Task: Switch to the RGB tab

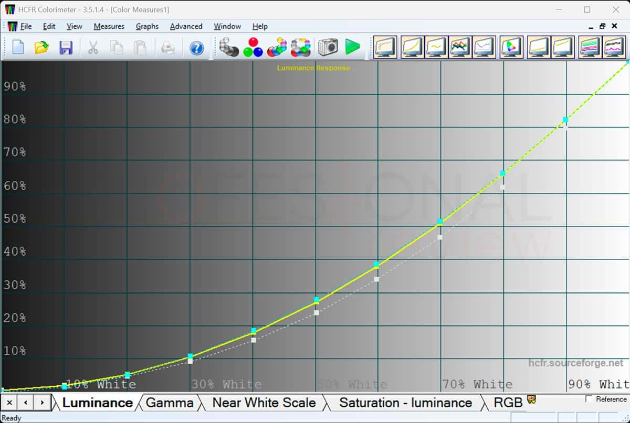Action: pyautogui.click(x=508, y=403)
